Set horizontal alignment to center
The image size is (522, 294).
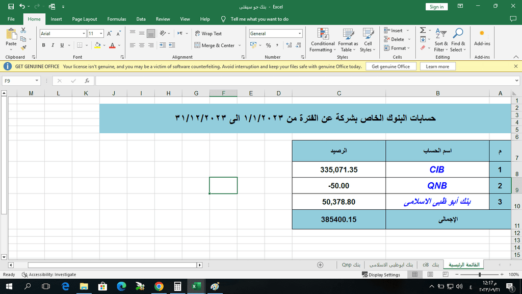tap(142, 45)
